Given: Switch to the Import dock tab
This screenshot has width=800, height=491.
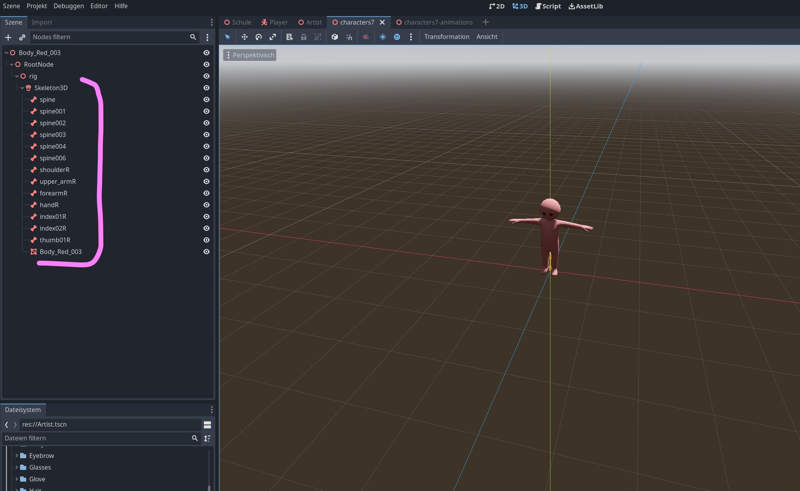Looking at the screenshot, I should coord(42,22).
